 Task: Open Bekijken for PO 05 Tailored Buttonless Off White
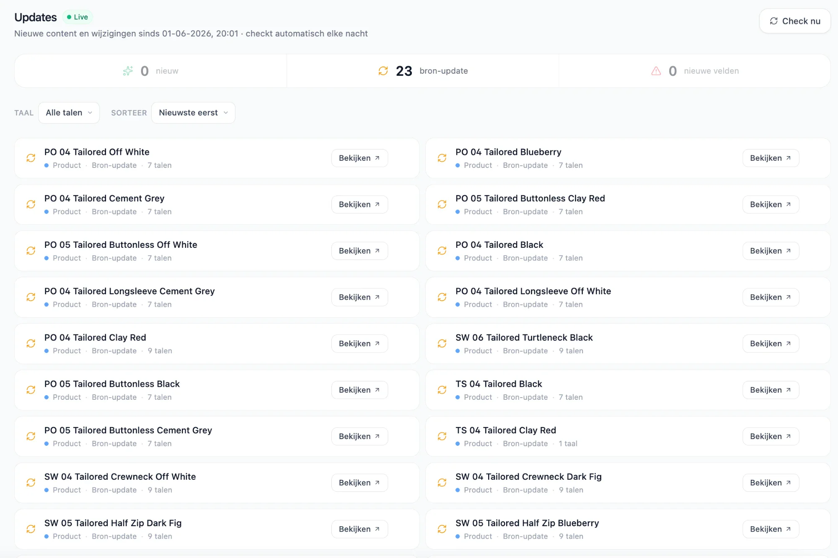(x=360, y=251)
